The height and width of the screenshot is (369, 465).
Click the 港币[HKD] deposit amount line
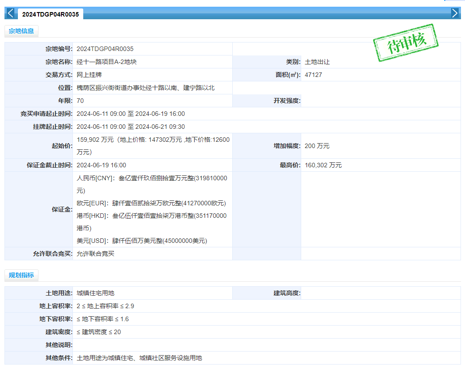coord(152,222)
